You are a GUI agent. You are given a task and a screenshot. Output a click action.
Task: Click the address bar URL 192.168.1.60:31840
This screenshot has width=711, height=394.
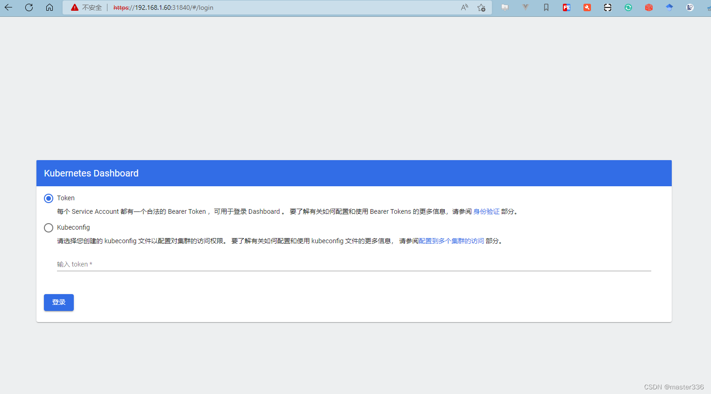click(x=164, y=7)
